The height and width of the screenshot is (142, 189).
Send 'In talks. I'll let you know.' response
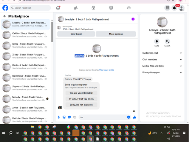(x=81, y=99)
